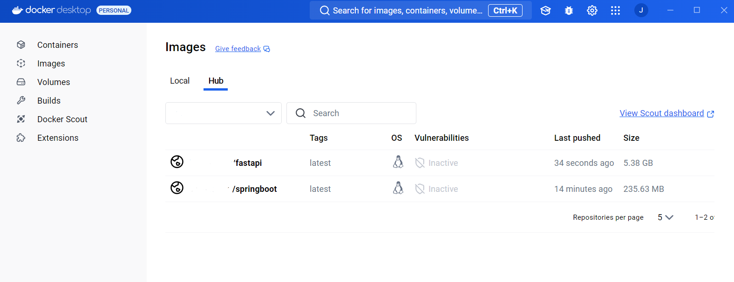The width and height of the screenshot is (734, 282).
Task: Click the 5.38 GB size value
Action: (638, 163)
